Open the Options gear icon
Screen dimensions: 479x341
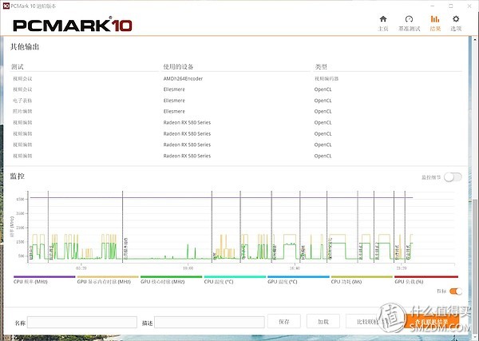point(456,19)
